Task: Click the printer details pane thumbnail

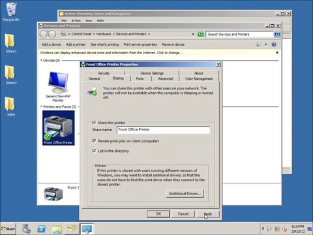Action: pos(53,193)
